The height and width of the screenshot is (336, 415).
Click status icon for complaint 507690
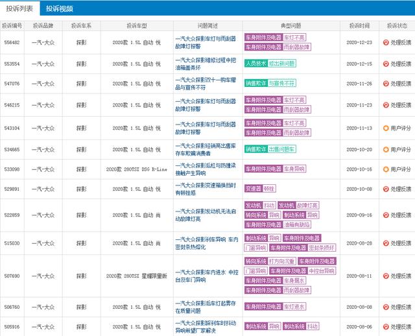tap(386, 276)
